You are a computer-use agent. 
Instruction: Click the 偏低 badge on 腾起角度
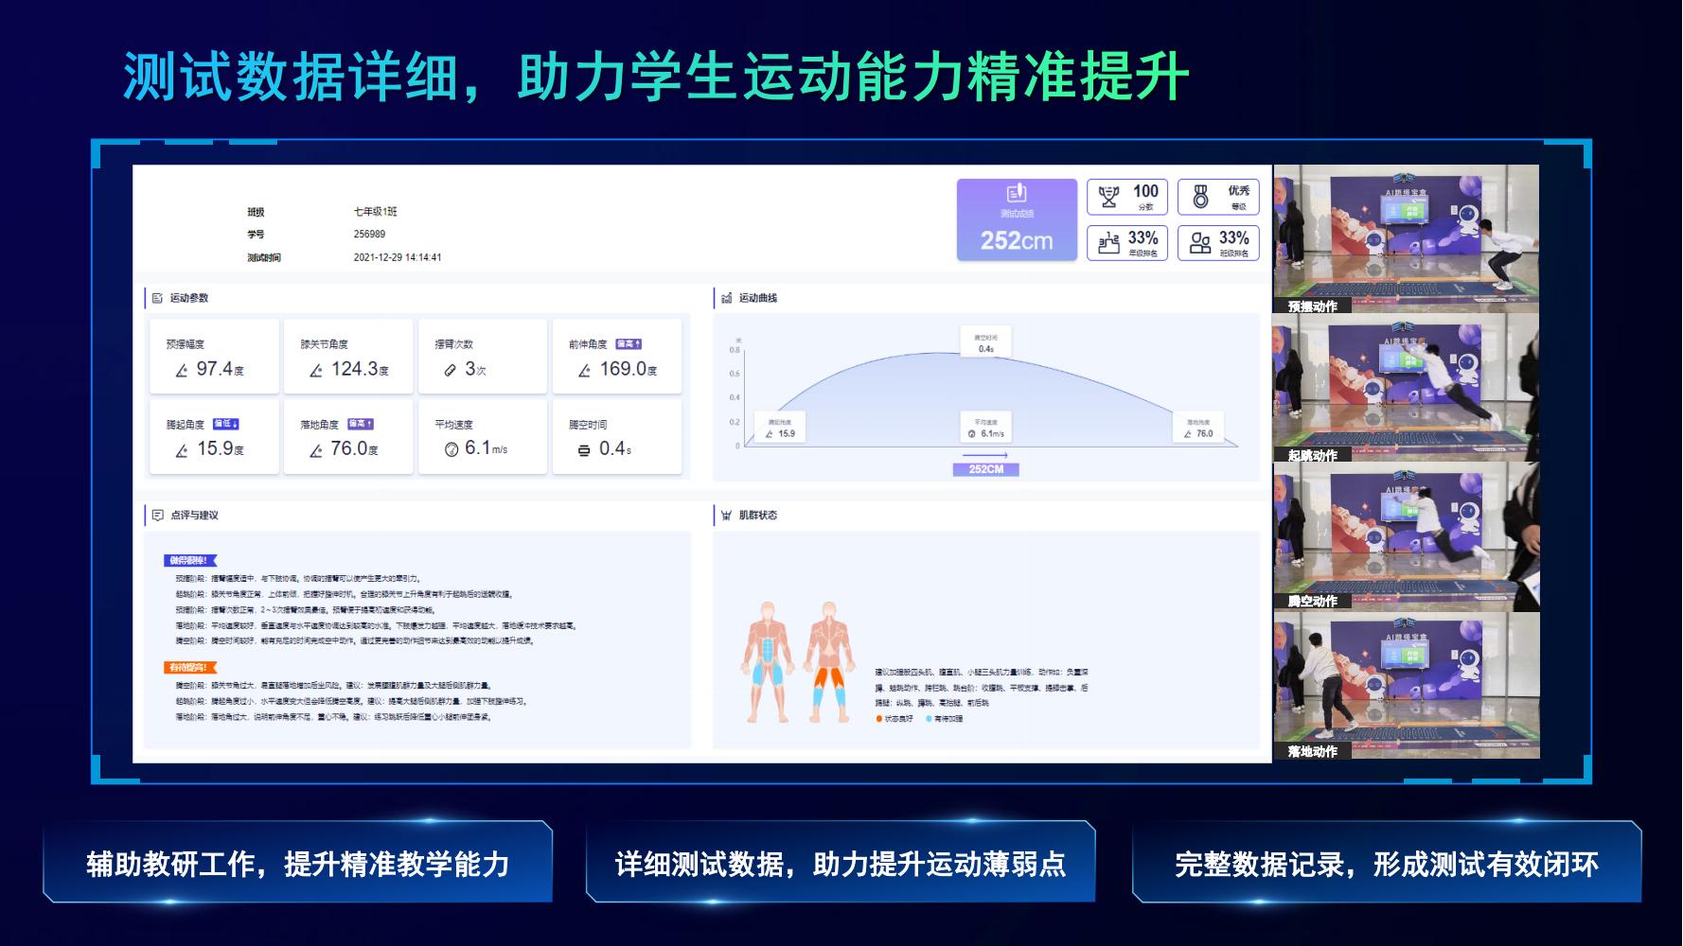click(x=225, y=424)
